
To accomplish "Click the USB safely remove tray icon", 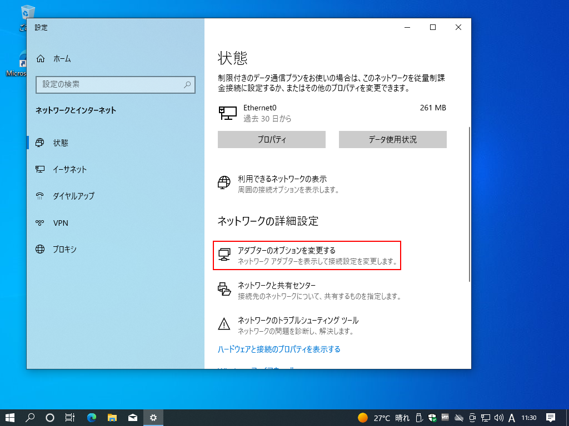I will pyautogui.click(x=419, y=418).
